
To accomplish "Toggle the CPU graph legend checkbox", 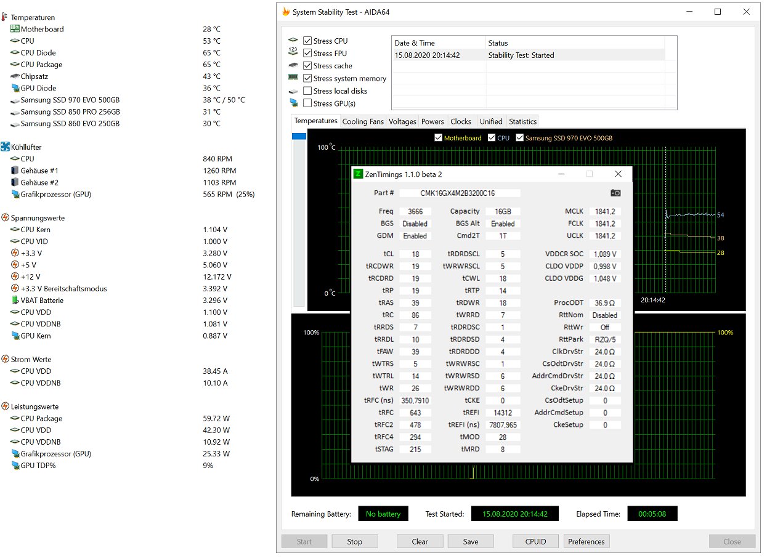I will click(x=492, y=138).
